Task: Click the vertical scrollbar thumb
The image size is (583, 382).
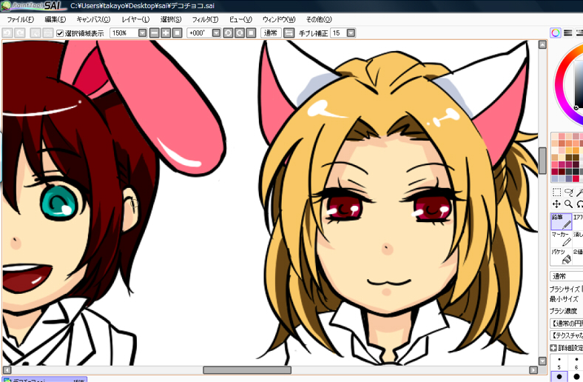Action: (542, 161)
